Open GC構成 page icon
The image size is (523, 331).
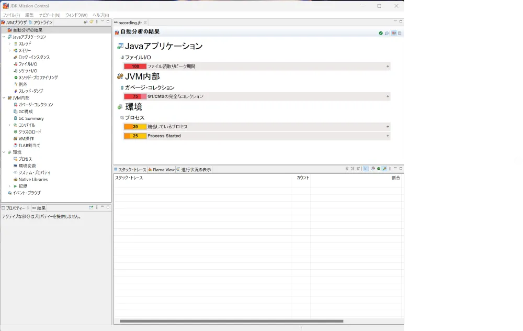[15, 112]
